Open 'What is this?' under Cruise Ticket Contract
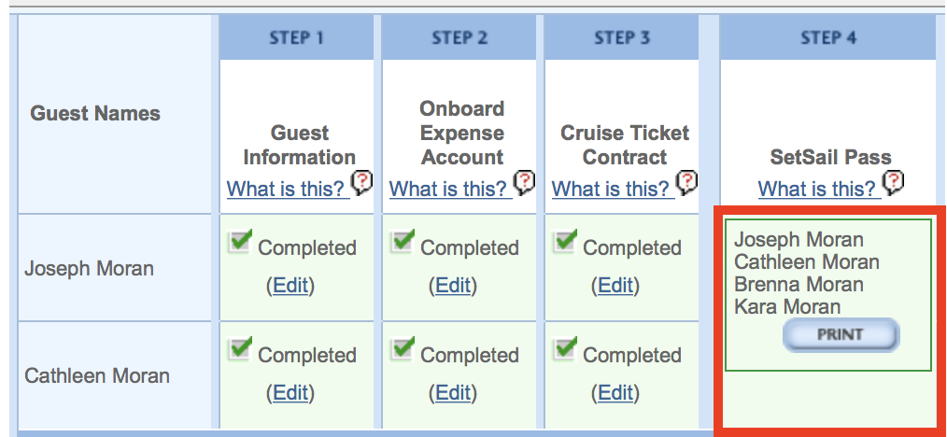The height and width of the screenshot is (437, 947). point(613,189)
